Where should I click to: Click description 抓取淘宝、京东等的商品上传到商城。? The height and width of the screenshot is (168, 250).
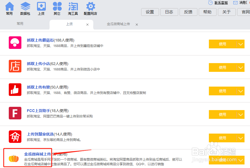(x=54, y=140)
